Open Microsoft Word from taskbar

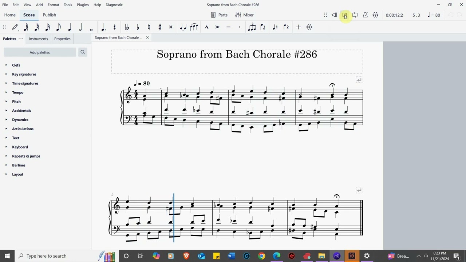tap(231, 256)
